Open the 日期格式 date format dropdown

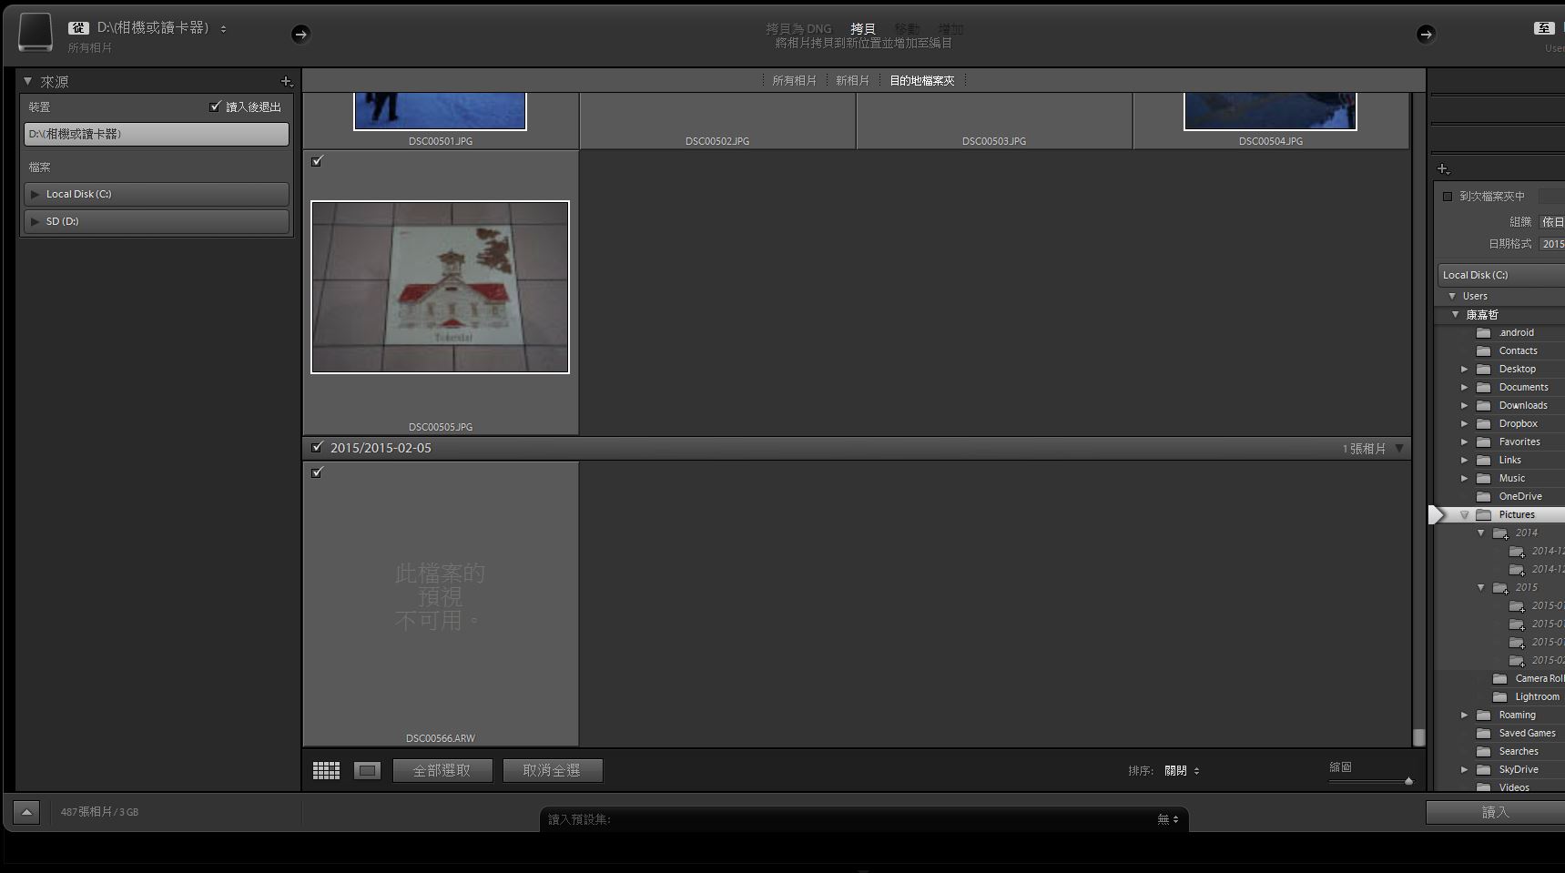[x=1552, y=244]
